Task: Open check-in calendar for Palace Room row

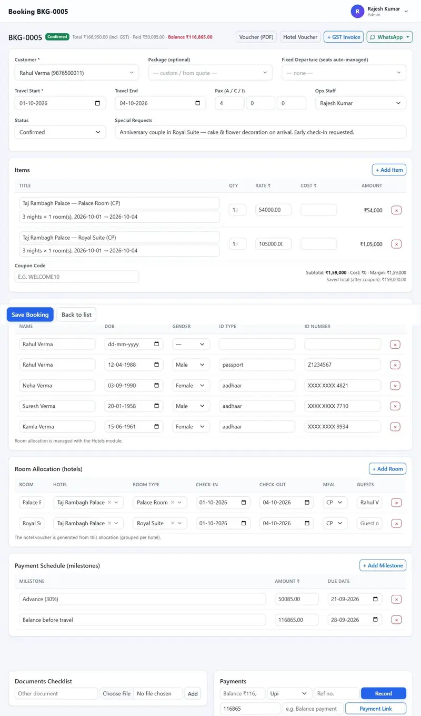Action: pos(243,503)
